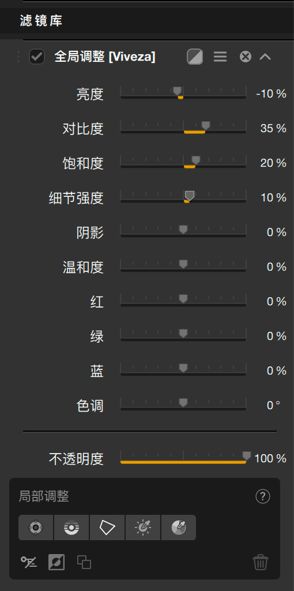This screenshot has height=591, width=294.
Task: Click the 对比度 slider handle
Action: [x=205, y=126]
